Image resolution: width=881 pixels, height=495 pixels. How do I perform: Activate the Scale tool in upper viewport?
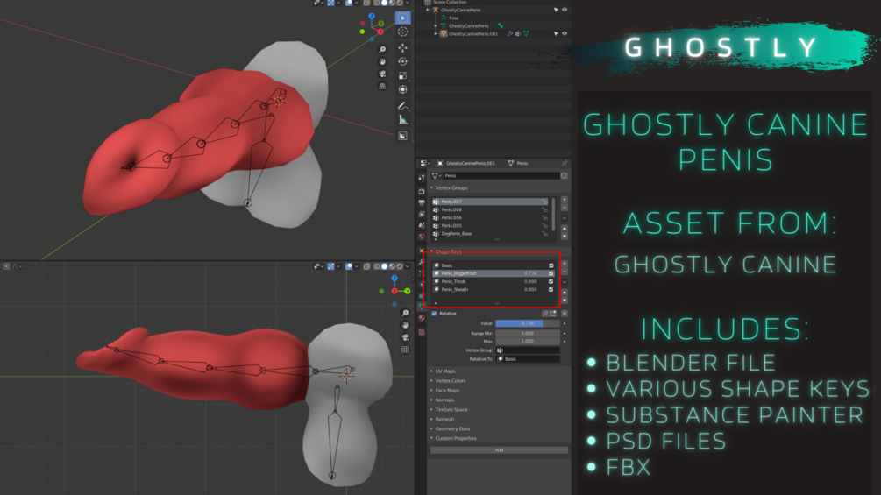pyautogui.click(x=403, y=75)
